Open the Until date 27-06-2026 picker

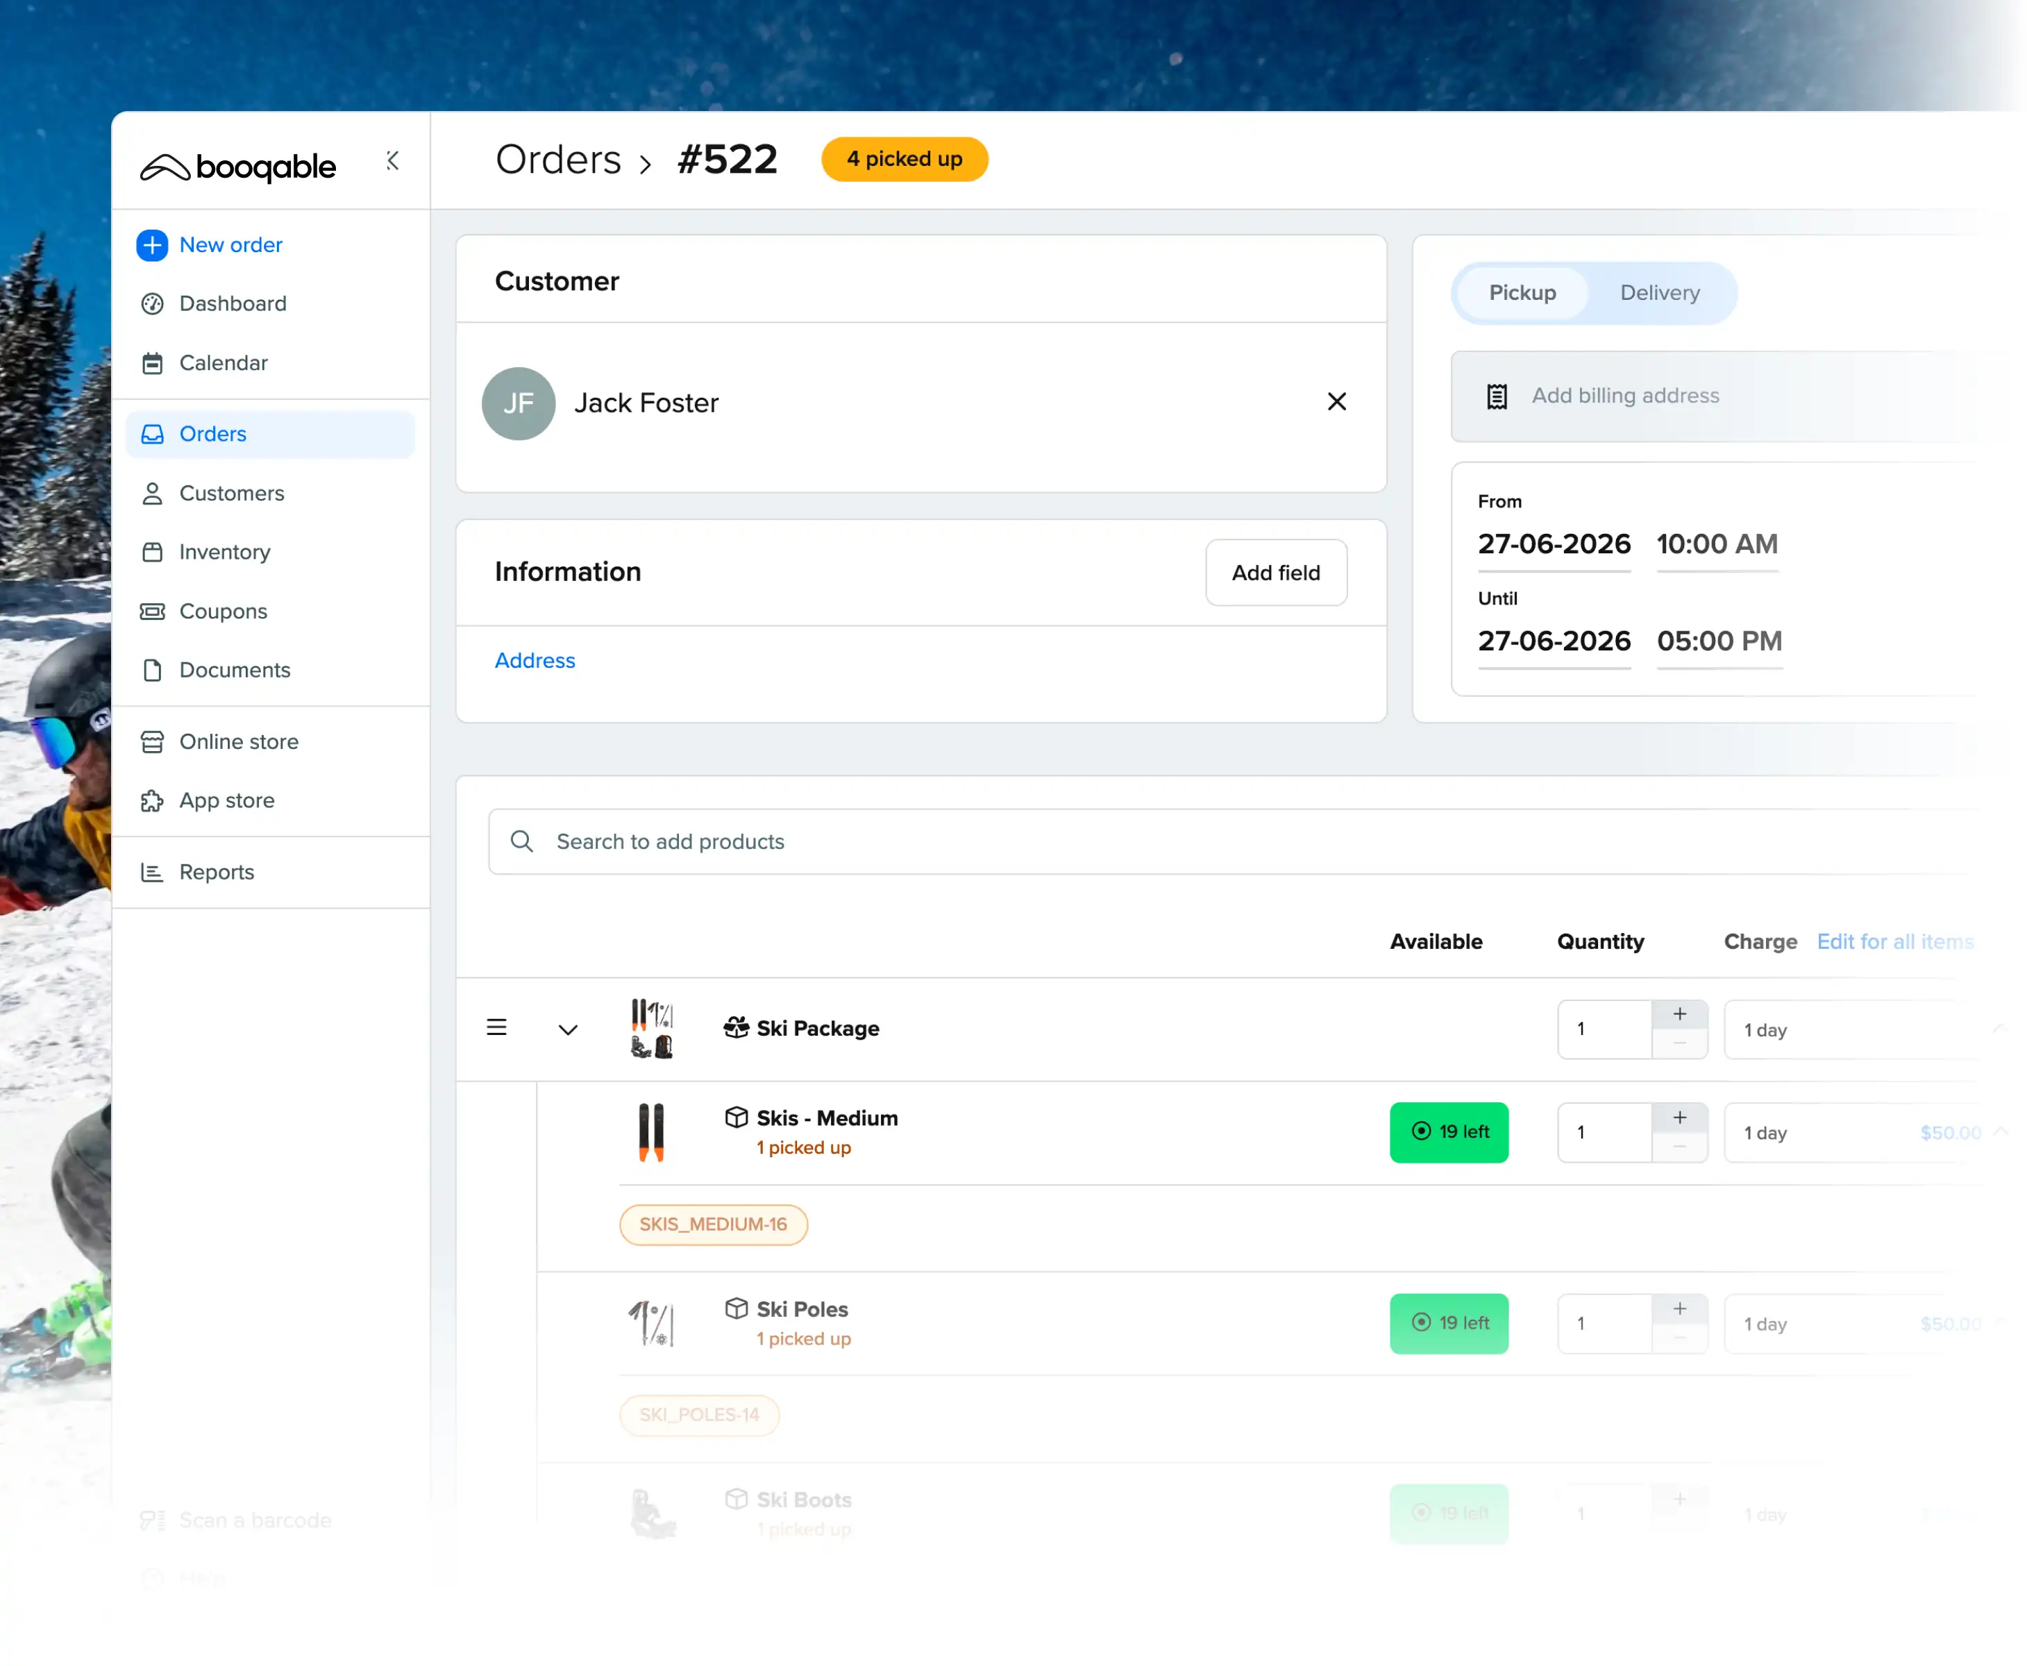coord(1554,642)
